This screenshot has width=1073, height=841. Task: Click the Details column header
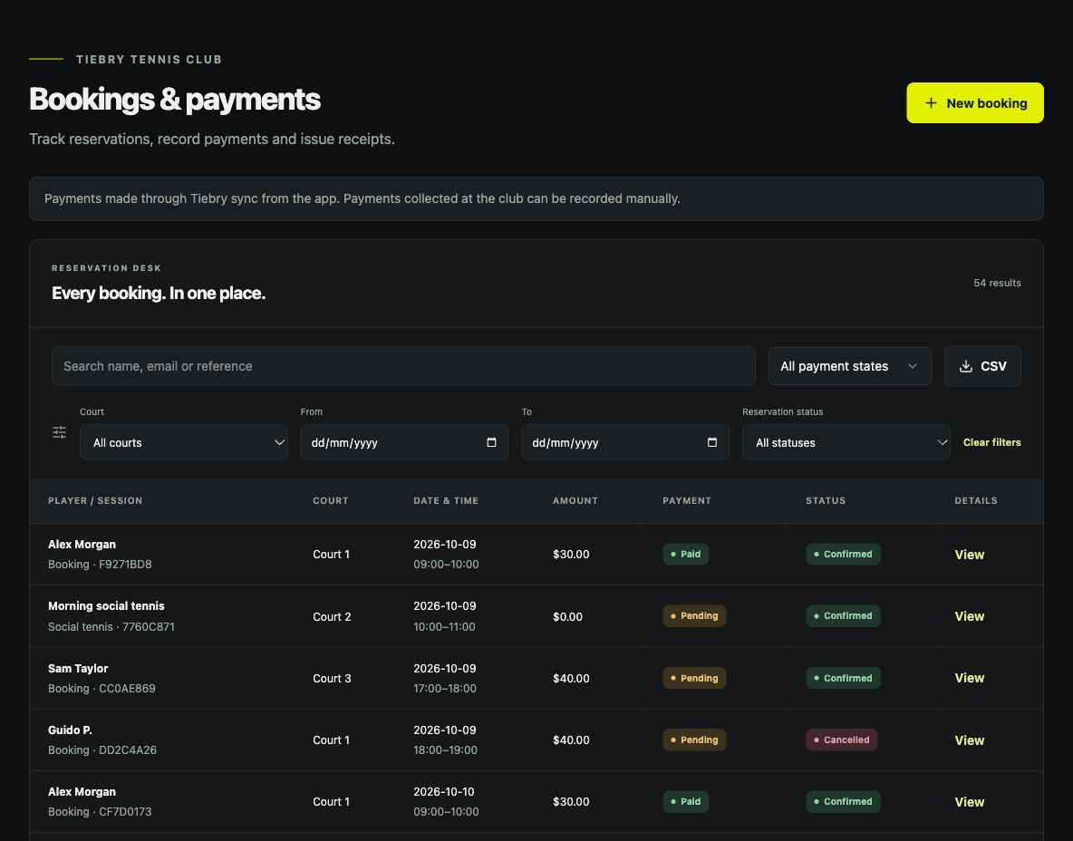tap(976, 500)
